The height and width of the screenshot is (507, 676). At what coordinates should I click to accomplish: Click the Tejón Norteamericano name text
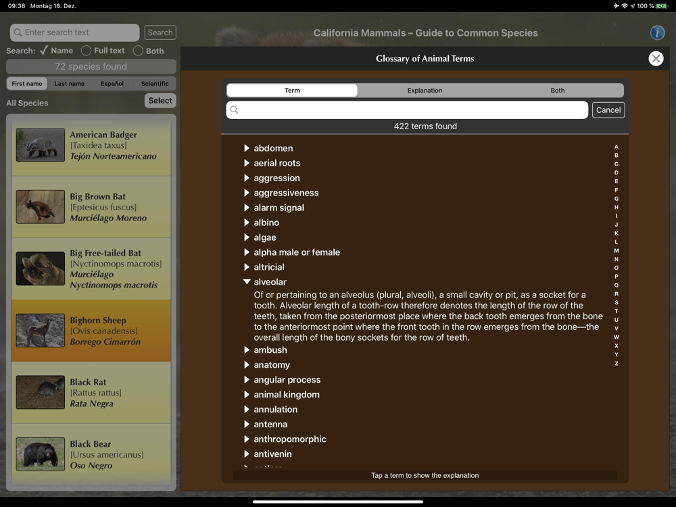pyautogui.click(x=114, y=156)
